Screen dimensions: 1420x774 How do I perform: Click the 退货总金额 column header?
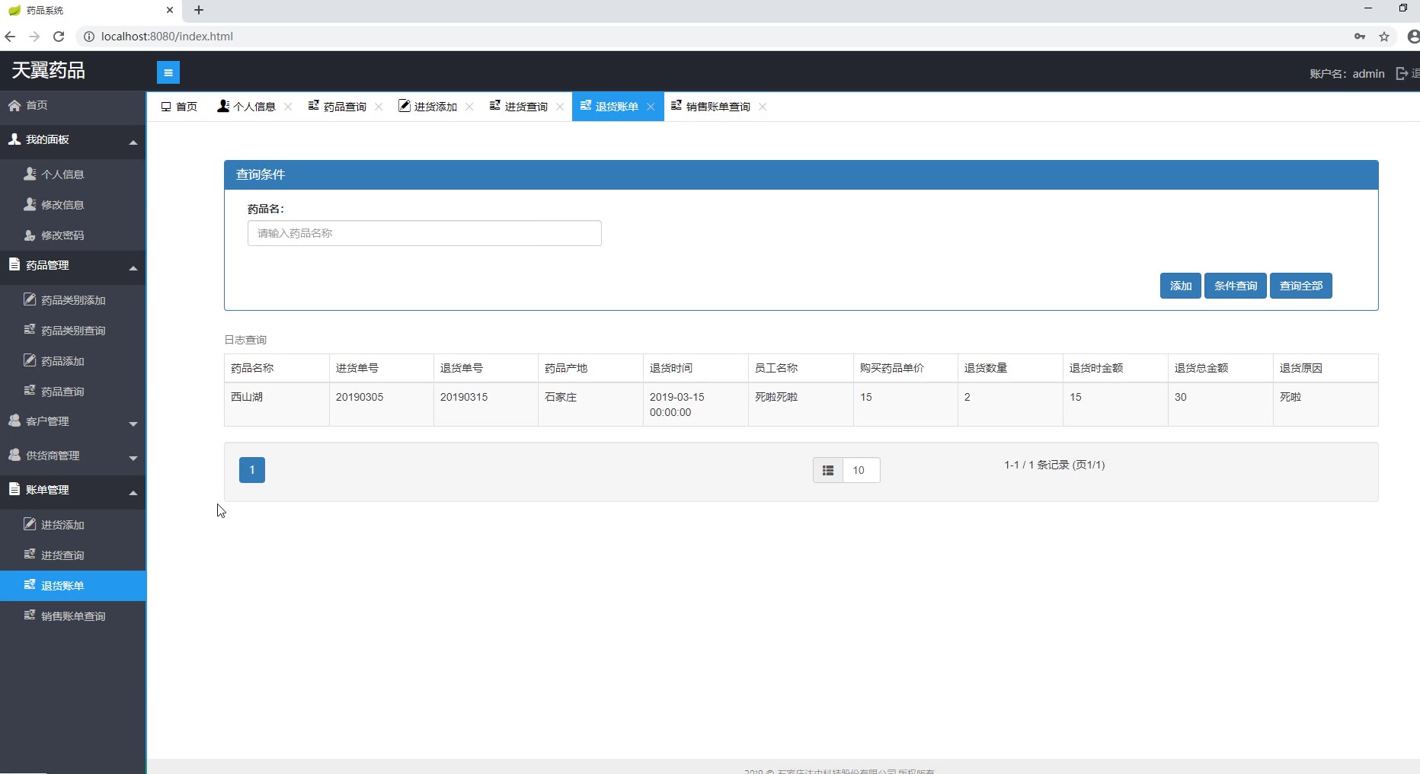pyautogui.click(x=1220, y=368)
